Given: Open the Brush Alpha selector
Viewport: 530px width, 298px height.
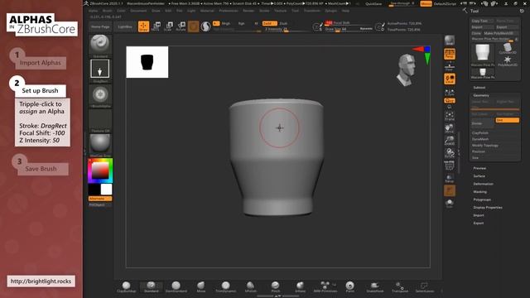Looking at the screenshot, I should pos(100,95).
